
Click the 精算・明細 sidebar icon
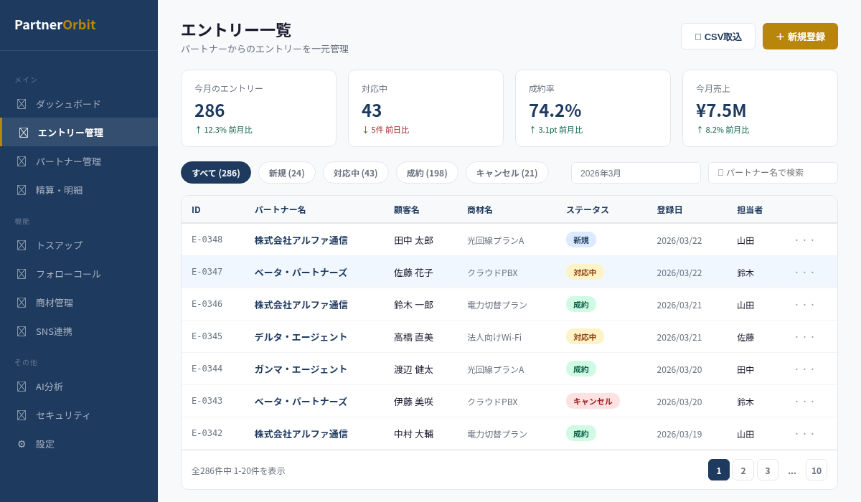tap(22, 190)
